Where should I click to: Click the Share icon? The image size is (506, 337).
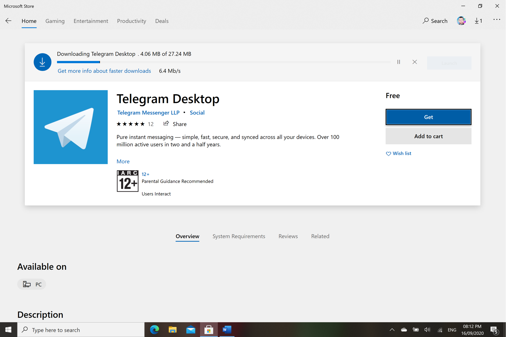pos(166,123)
